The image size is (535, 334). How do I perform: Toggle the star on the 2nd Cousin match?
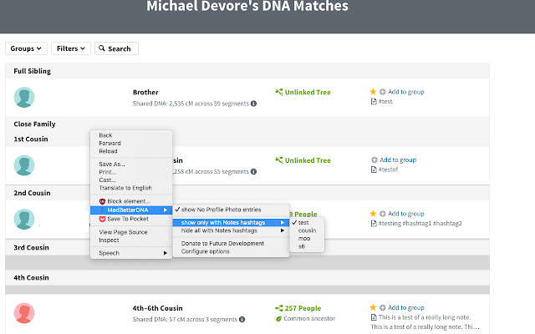(373, 214)
